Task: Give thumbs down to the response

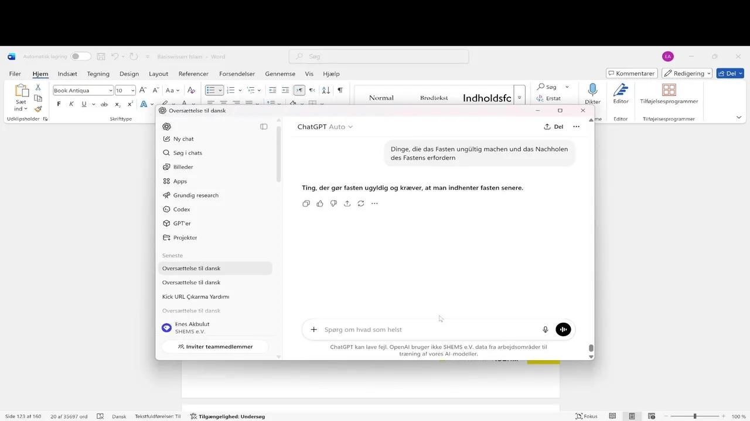Action: click(333, 203)
